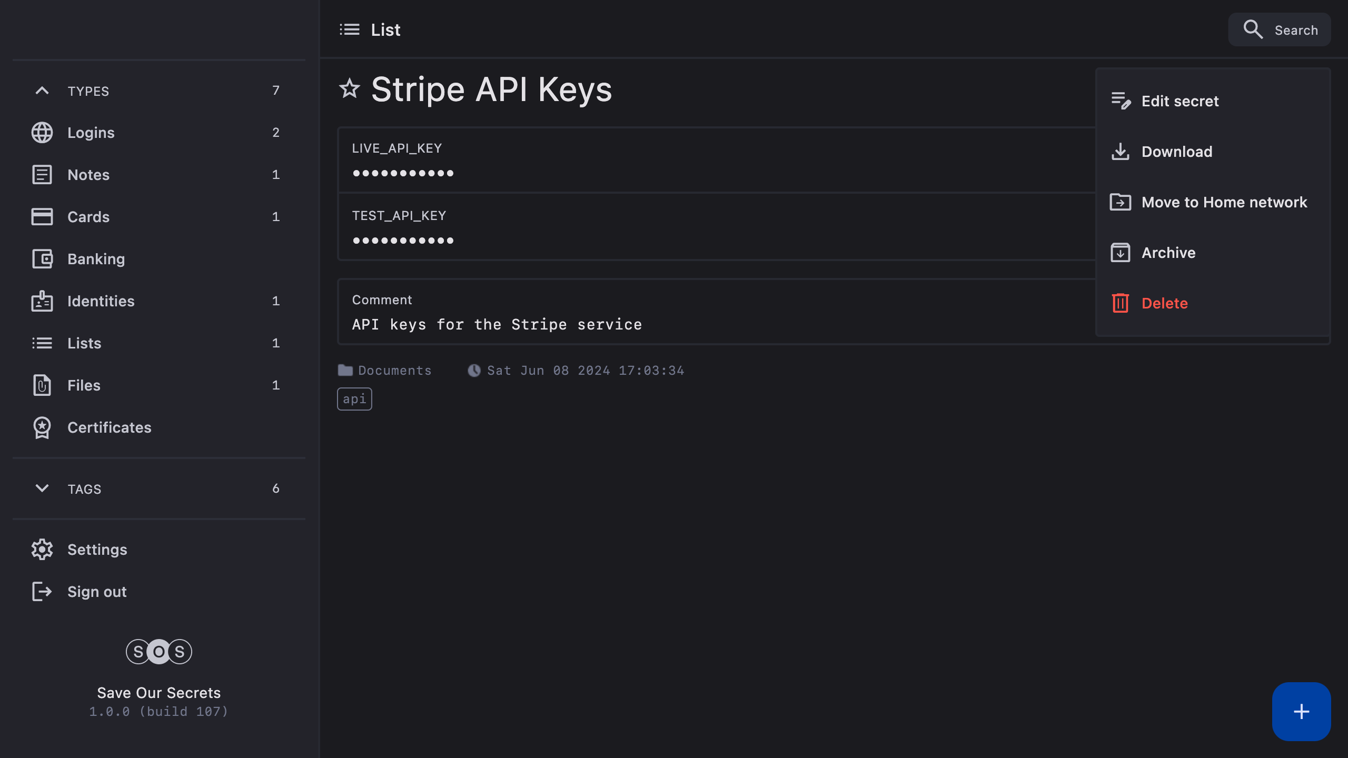Choose Edit secret from menu

click(x=1179, y=101)
